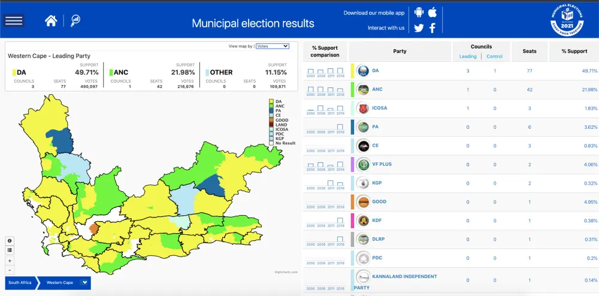Download the Android mobile app
The height and width of the screenshot is (296, 599).
coord(419,13)
